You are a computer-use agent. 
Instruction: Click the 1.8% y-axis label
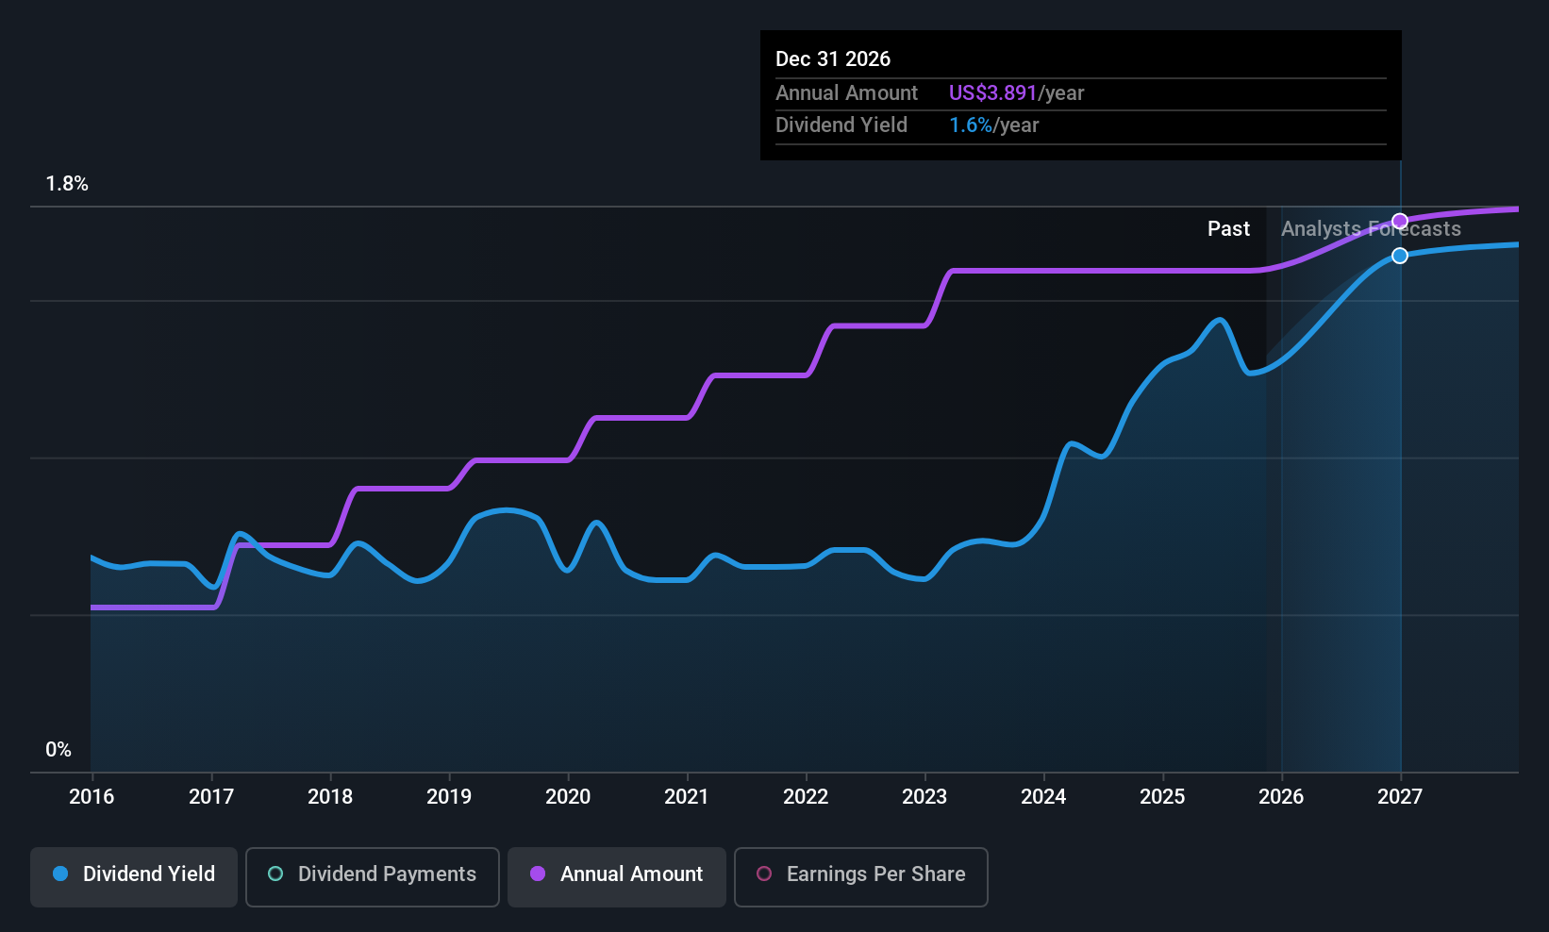(67, 184)
